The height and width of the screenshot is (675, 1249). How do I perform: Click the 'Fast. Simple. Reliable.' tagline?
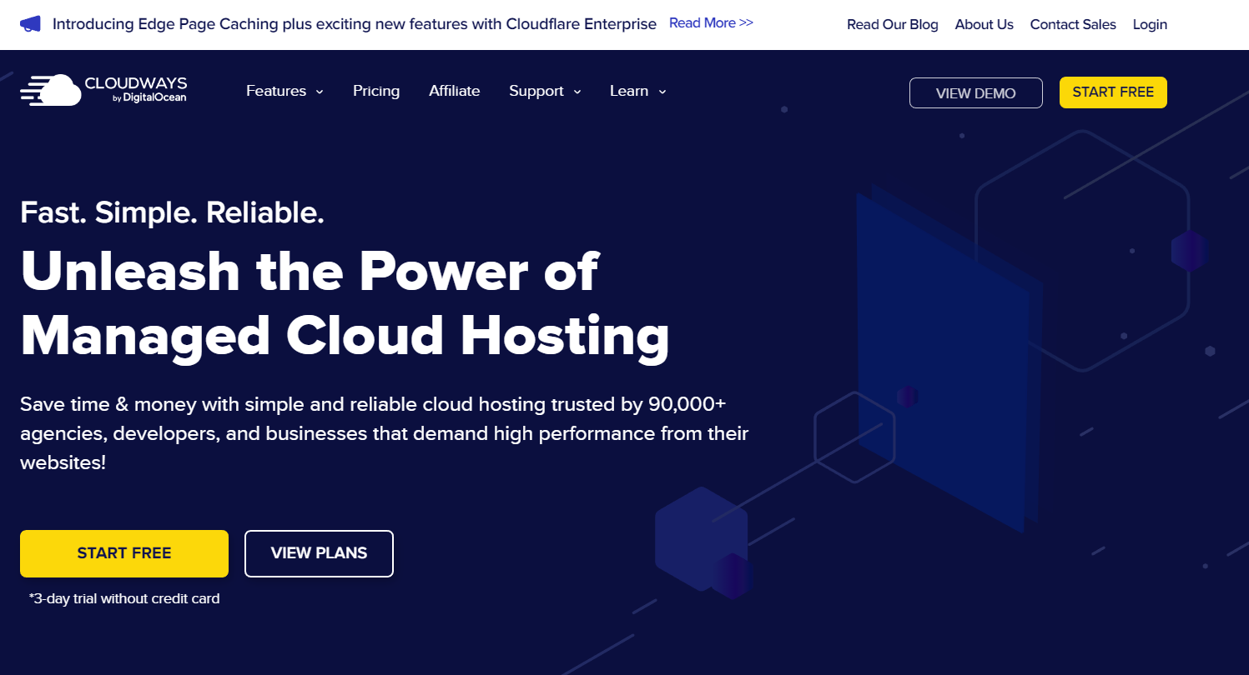[172, 213]
